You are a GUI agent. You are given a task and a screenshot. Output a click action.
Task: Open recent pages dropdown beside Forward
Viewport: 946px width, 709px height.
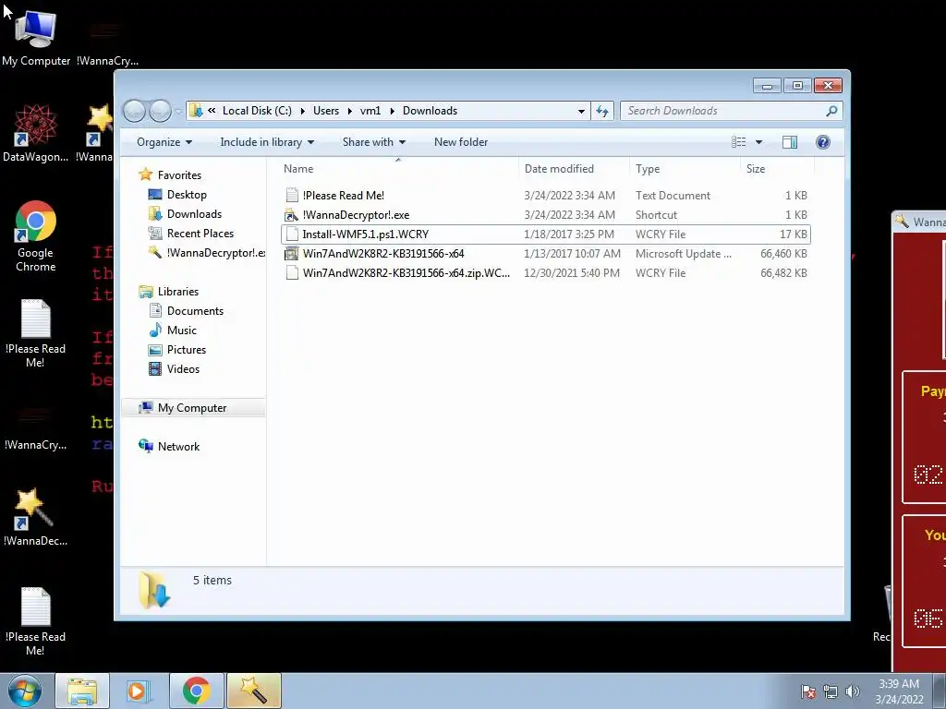coord(178,111)
